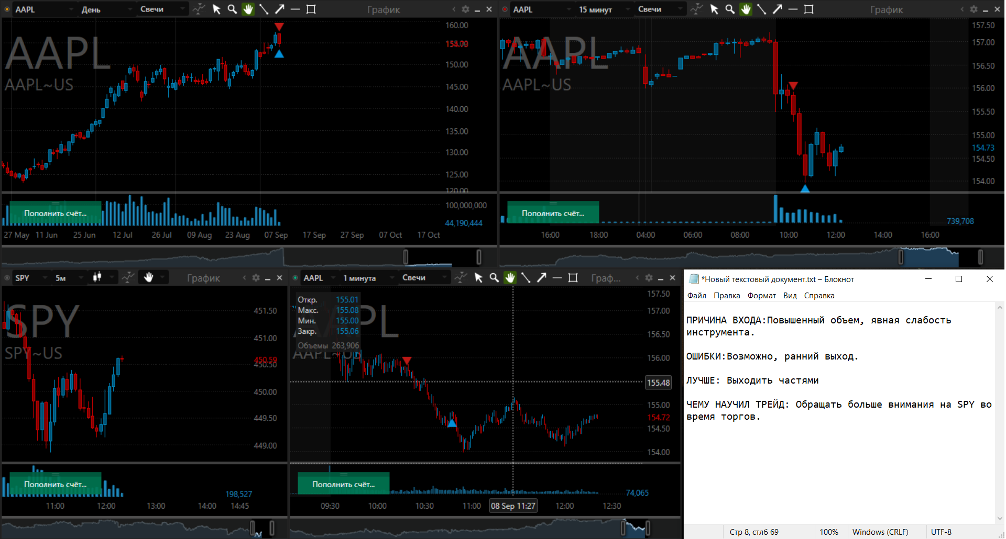Click the Notepad vertical scrollbar down arrow
Viewport: 1006px width, 539px height.
pyautogui.click(x=1000, y=519)
